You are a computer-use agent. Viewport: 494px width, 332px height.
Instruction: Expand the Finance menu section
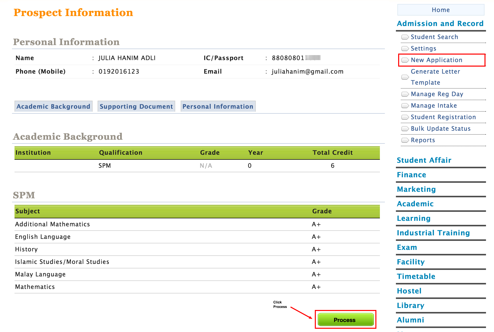[411, 175]
